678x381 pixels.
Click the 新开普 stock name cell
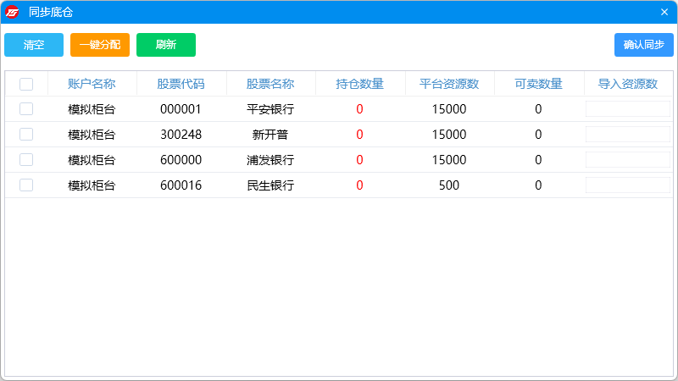pos(270,135)
